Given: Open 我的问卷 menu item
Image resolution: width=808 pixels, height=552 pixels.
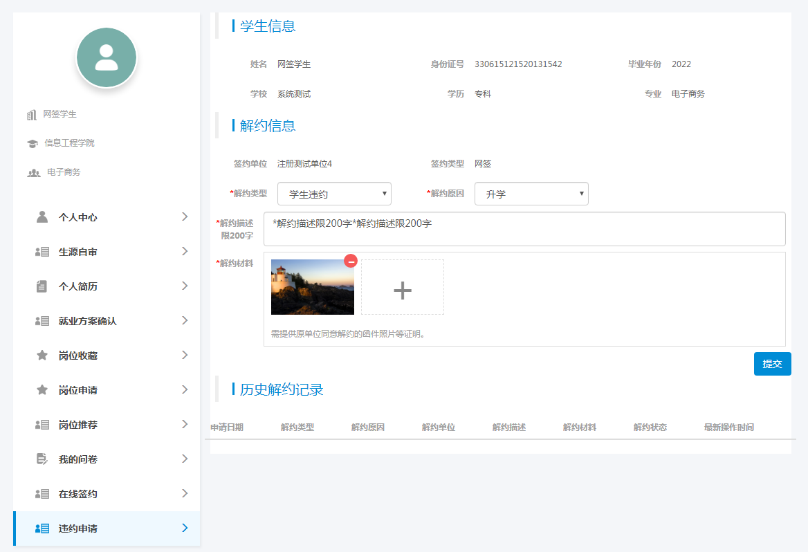Looking at the screenshot, I should 107,459.
